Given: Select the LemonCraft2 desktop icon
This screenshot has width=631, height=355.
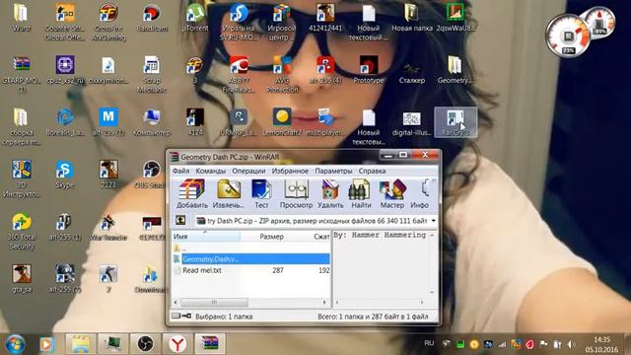Looking at the screenshot, I should tap(282, 122).
